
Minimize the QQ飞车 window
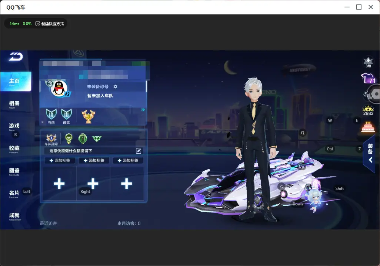click(347, 7)
